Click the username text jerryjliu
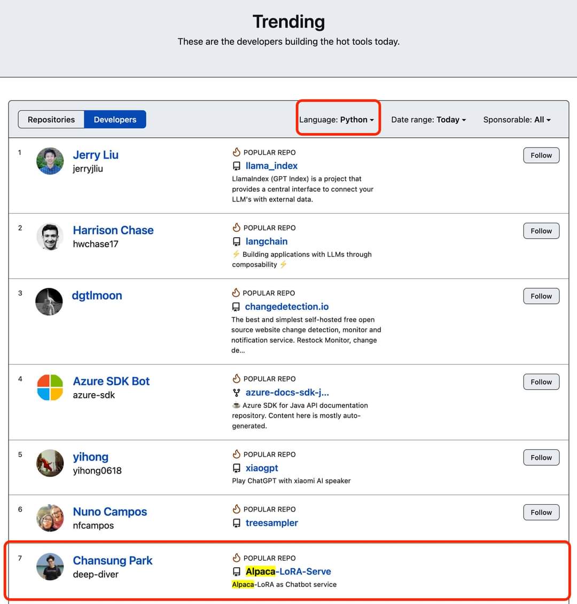 point(88,169)
